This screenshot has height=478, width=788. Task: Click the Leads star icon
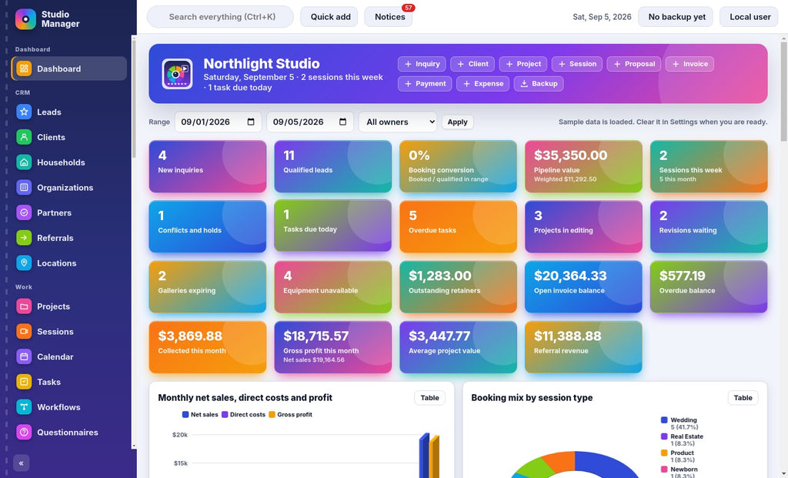pyautogui.click(x=24, y=112)
